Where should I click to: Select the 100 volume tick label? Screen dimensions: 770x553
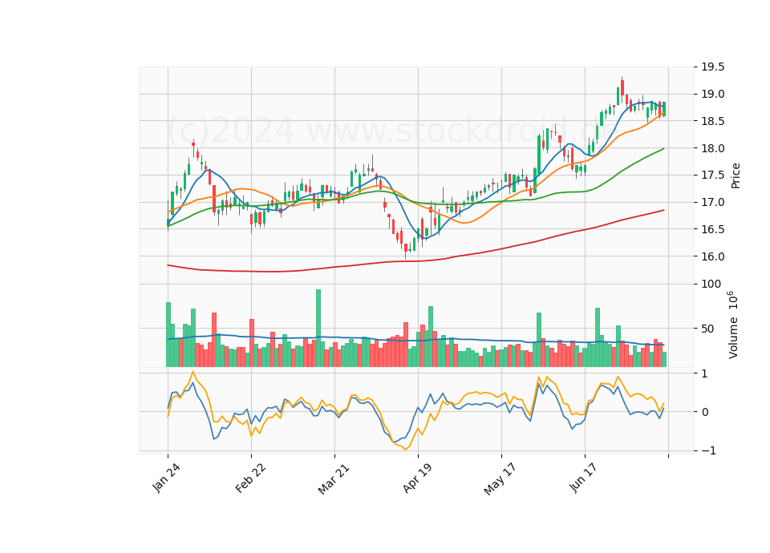(x=711, y=284)
